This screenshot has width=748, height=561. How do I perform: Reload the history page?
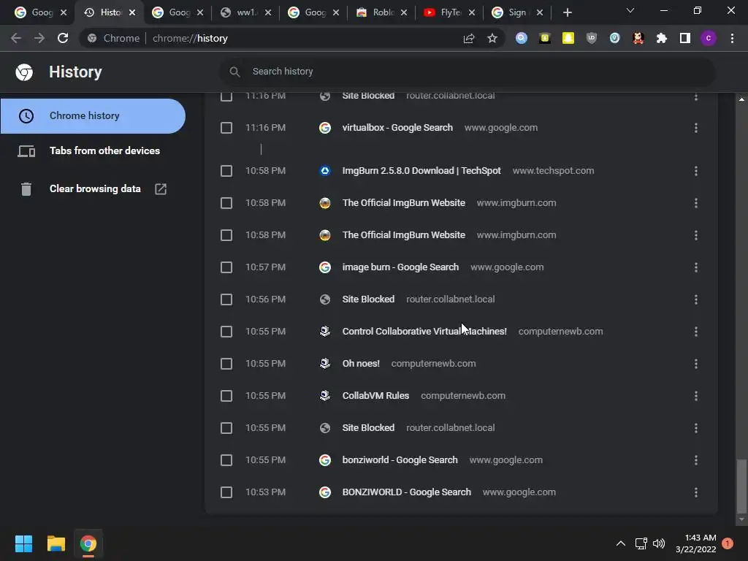(x=63, y=38)
